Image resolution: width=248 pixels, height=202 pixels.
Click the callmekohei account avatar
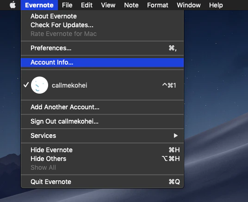click(39, 85)
